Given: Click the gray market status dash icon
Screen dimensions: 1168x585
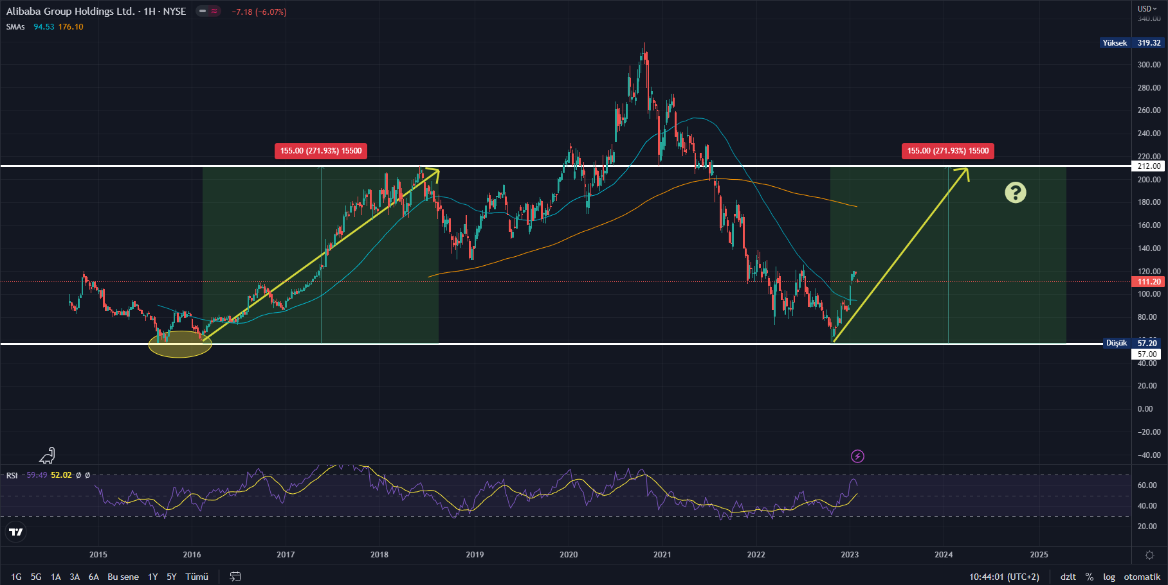Looking at the screenshot, I should 203,12.
